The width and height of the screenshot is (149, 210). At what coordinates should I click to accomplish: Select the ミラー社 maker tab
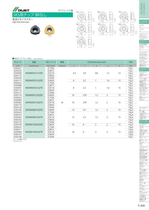click(144, 184)
